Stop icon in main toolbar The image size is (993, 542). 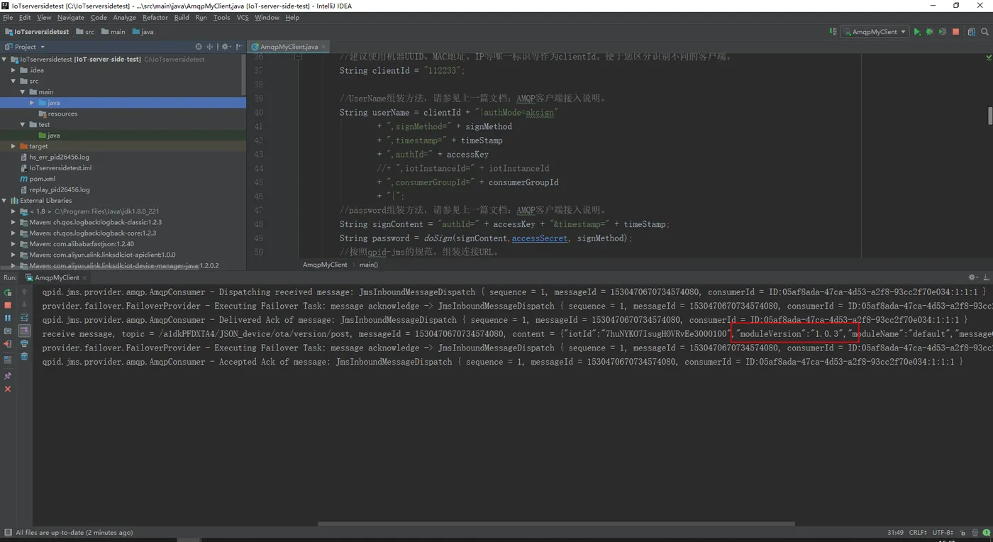coord(955,32)
